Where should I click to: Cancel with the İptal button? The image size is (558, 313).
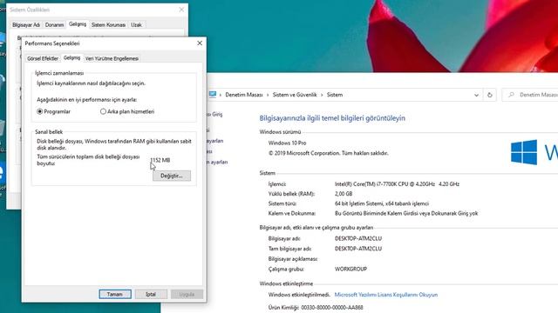point(151,294)
